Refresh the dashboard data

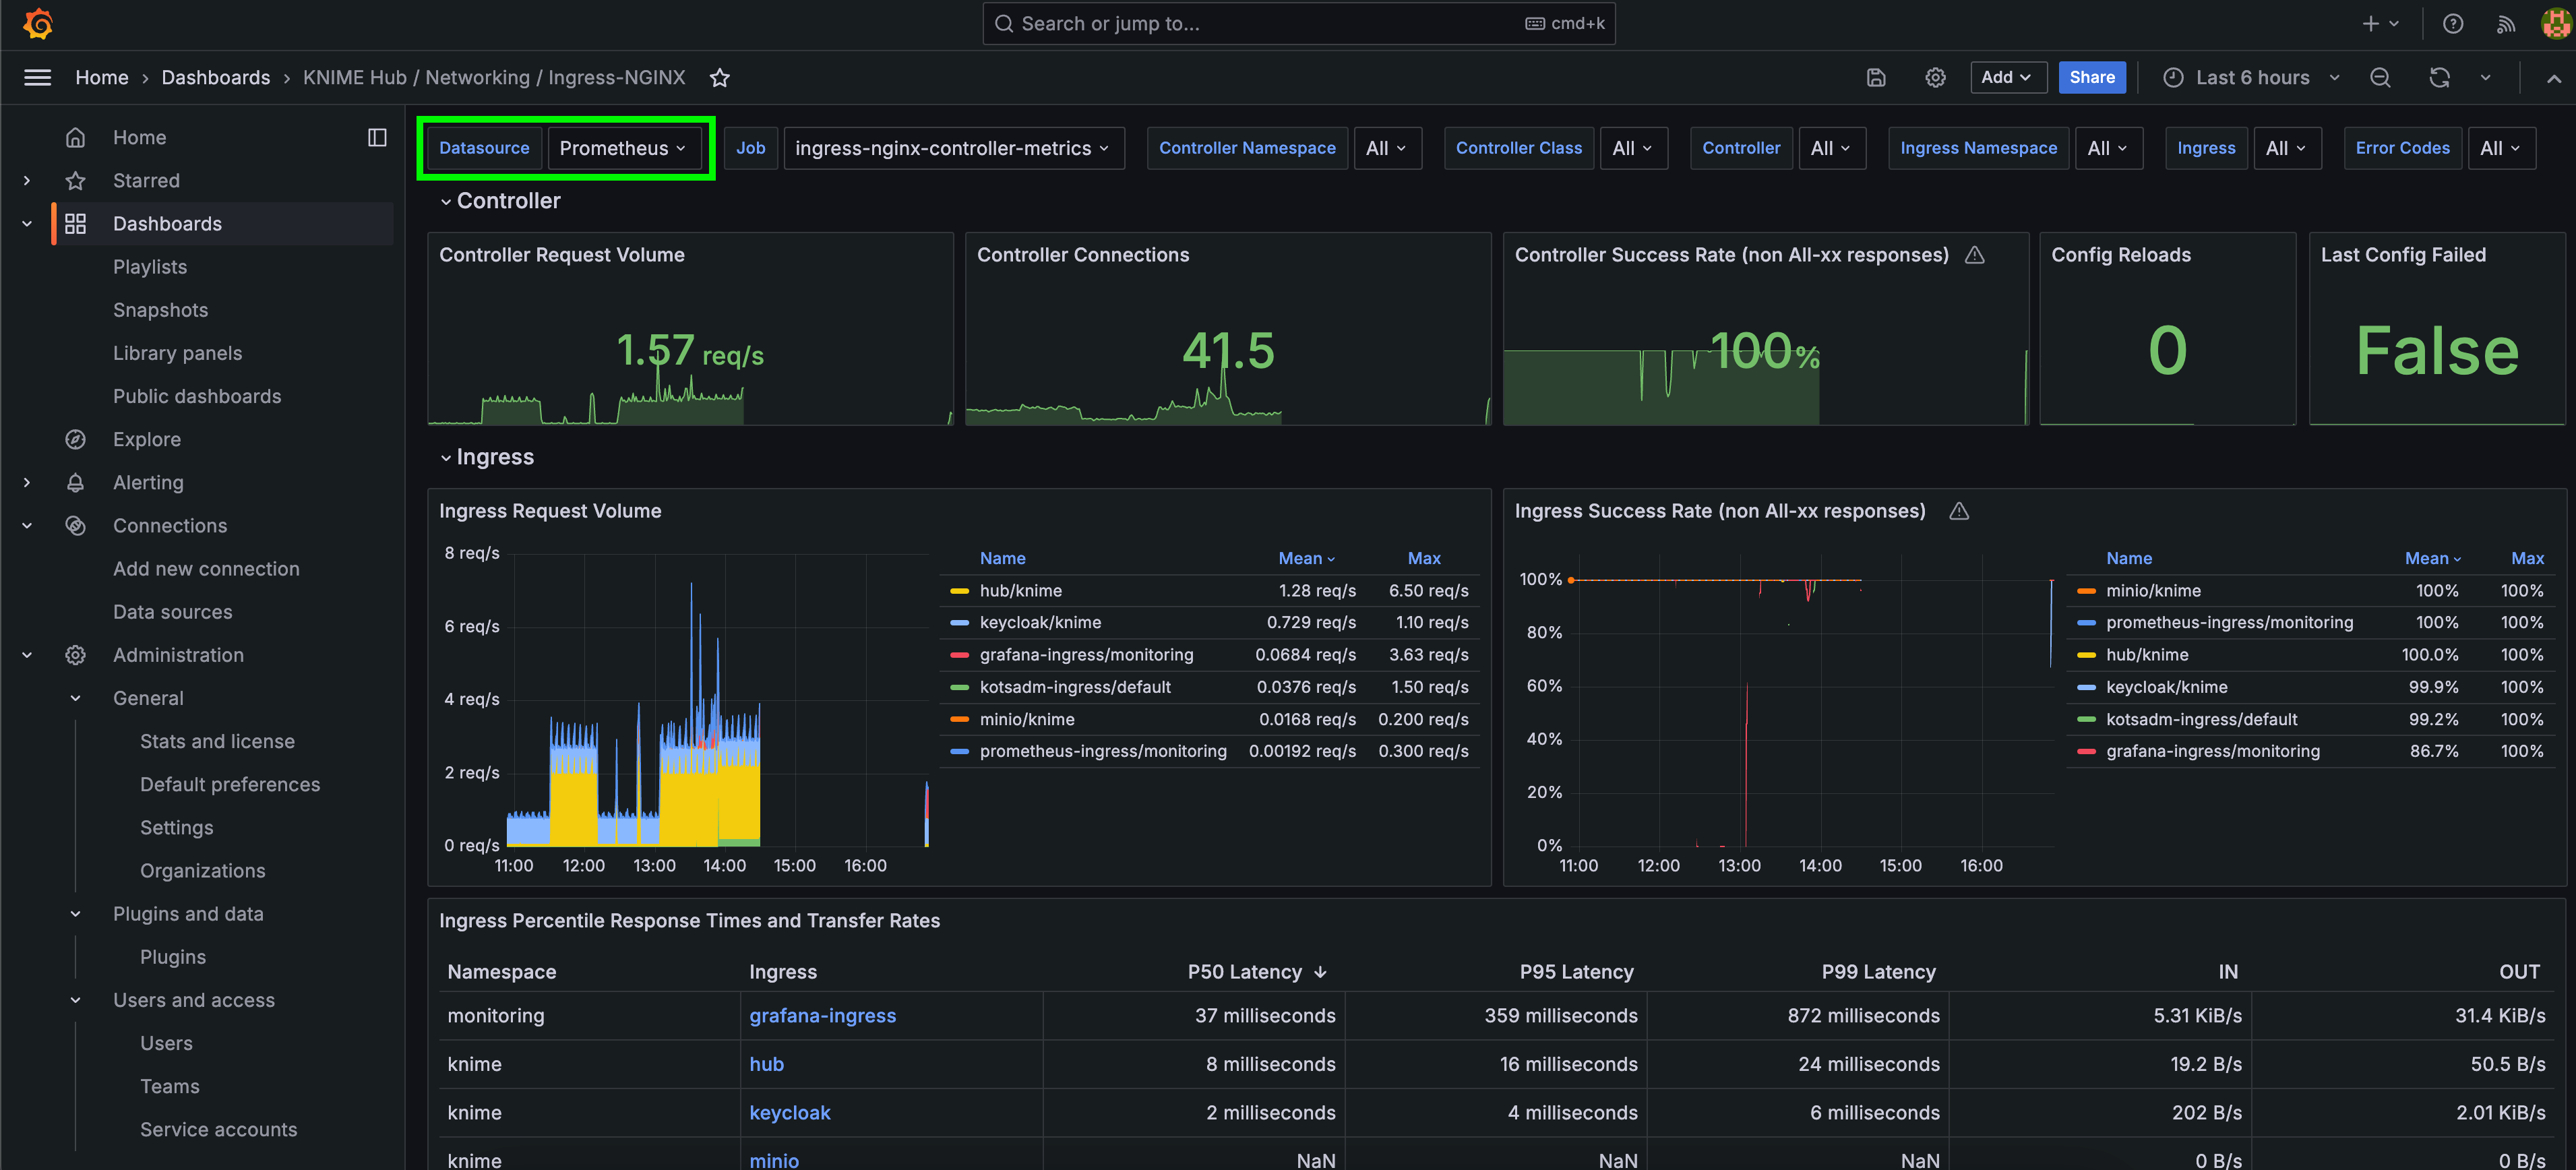click(2440, 77)
